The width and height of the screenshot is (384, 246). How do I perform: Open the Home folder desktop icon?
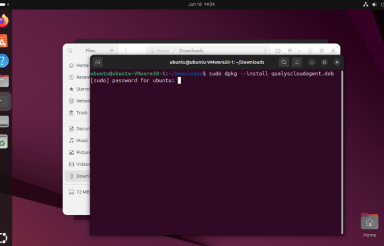[370, 225]
